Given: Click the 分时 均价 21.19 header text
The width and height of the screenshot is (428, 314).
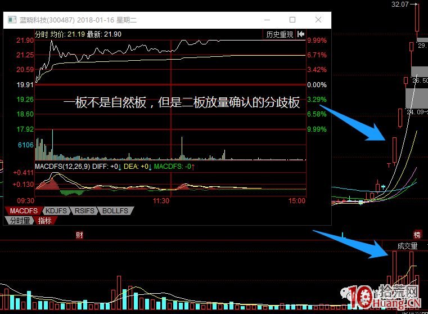Looking at the screenshot, I should click(x=60, y=34).
